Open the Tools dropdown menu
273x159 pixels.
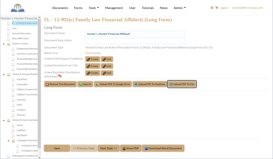coord(94,8)
